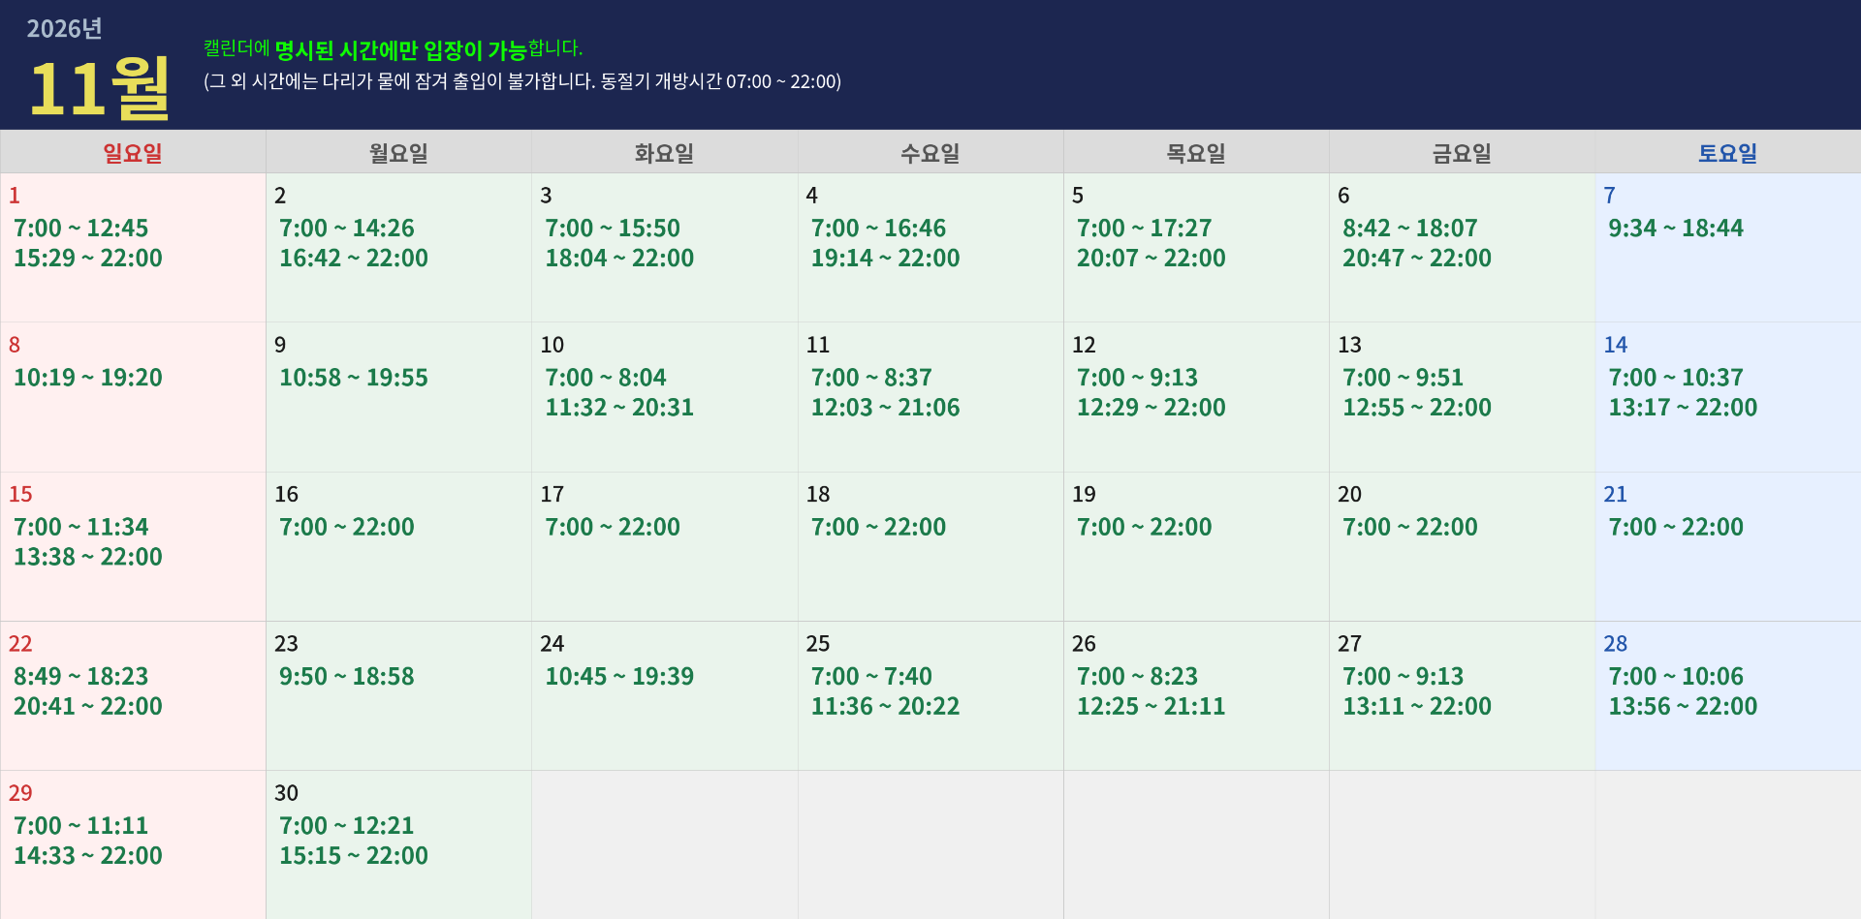Click the 일요일 column header
The width and height of the screenshot is (1861, 919).
point(133,153)
